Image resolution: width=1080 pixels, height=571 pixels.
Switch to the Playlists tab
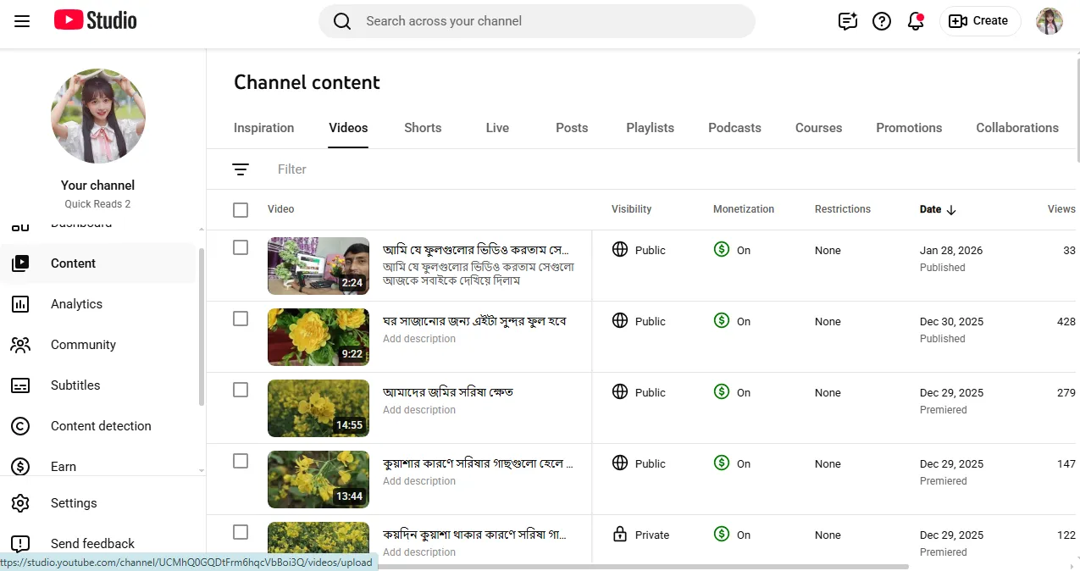pos(651,128)
